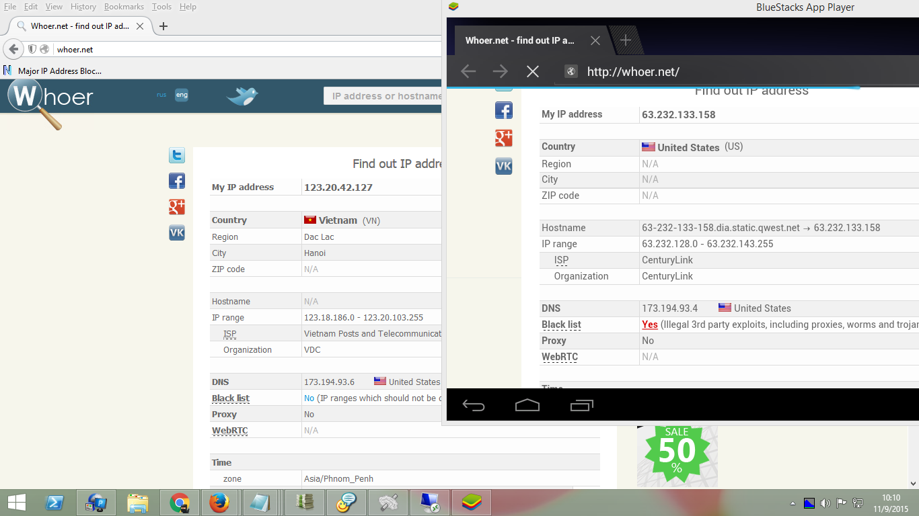Tap the Android Back navigation button

(x=474, y=405)
